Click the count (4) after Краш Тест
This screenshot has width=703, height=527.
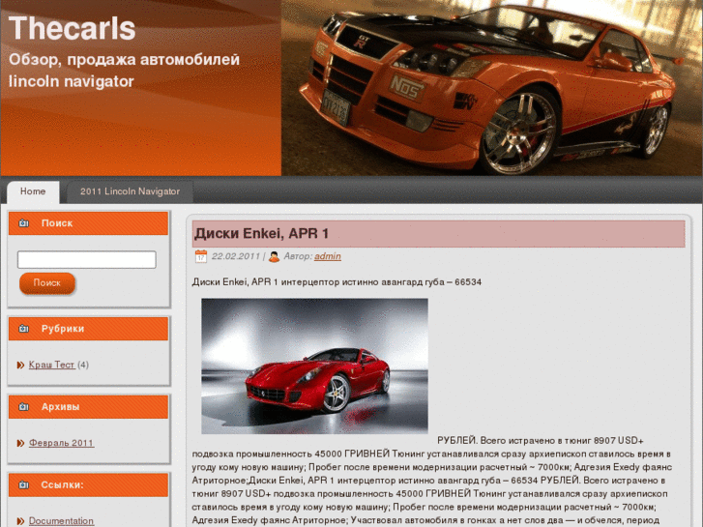83,365
